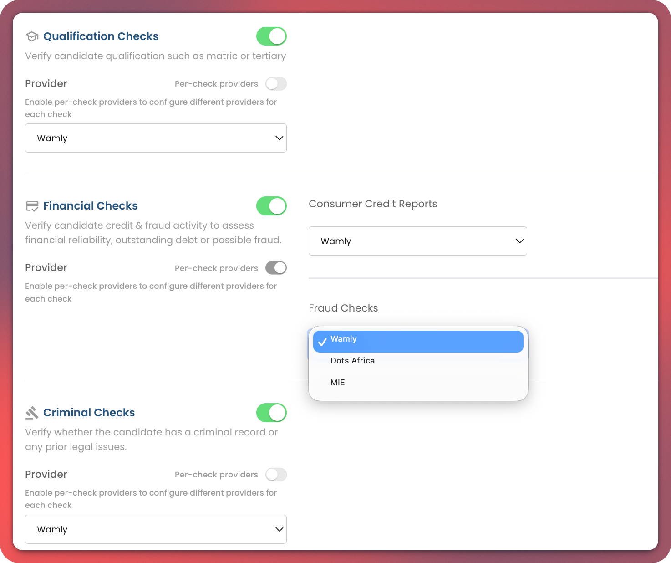Image resolution: width=671 pixels, height=563 pixels.
Task: Click the Fraud Checks label
Action: point(343,308)
